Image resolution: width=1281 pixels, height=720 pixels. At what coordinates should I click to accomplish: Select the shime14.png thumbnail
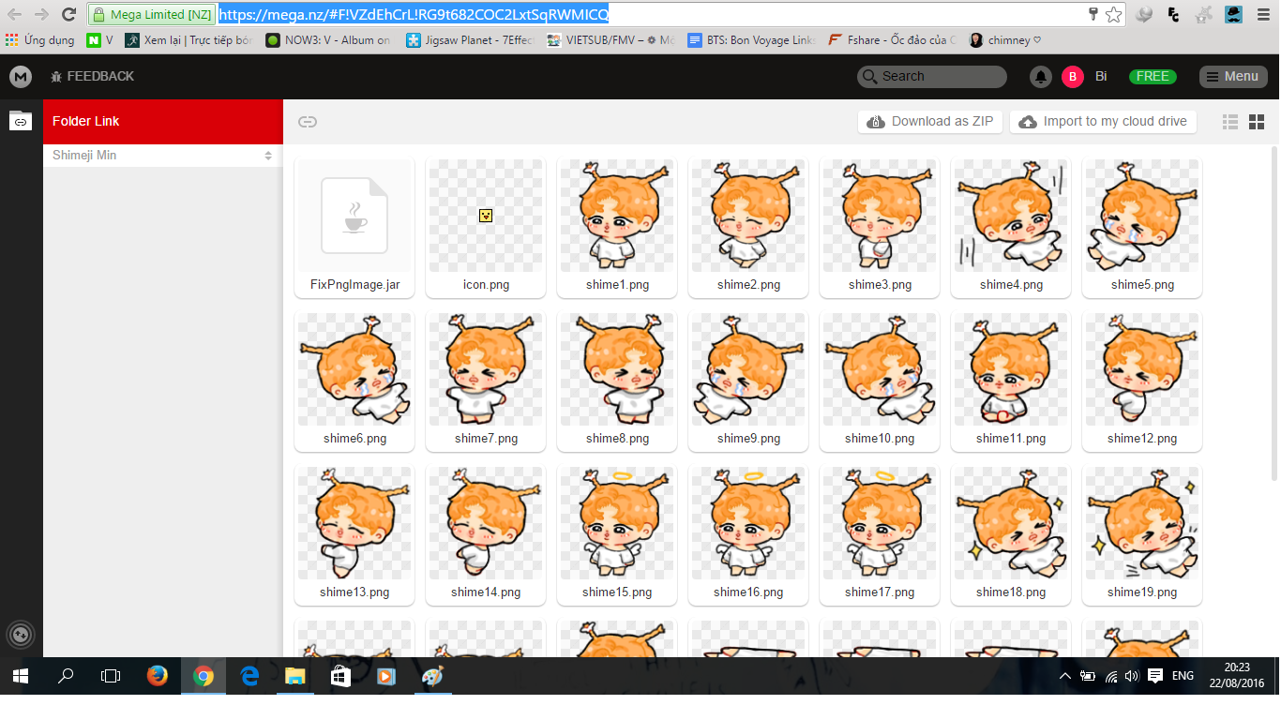pyautogui.click(x=486, y=535)
